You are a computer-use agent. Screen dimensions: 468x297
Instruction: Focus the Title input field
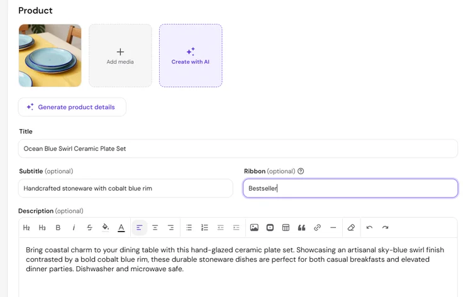coord(238,148)
